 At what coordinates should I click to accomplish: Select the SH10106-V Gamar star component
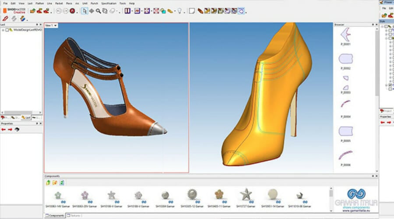click(x=111, y=195)
